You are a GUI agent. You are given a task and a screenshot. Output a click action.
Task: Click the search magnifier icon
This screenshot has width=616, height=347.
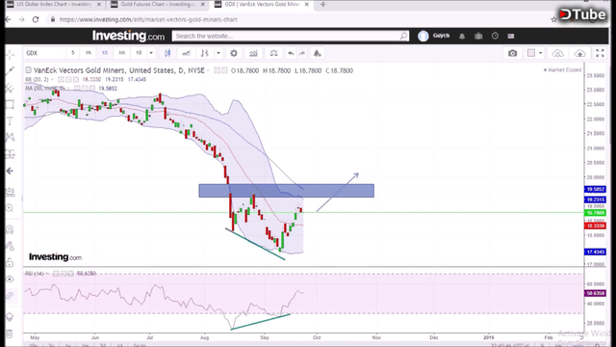coord(403,37)
